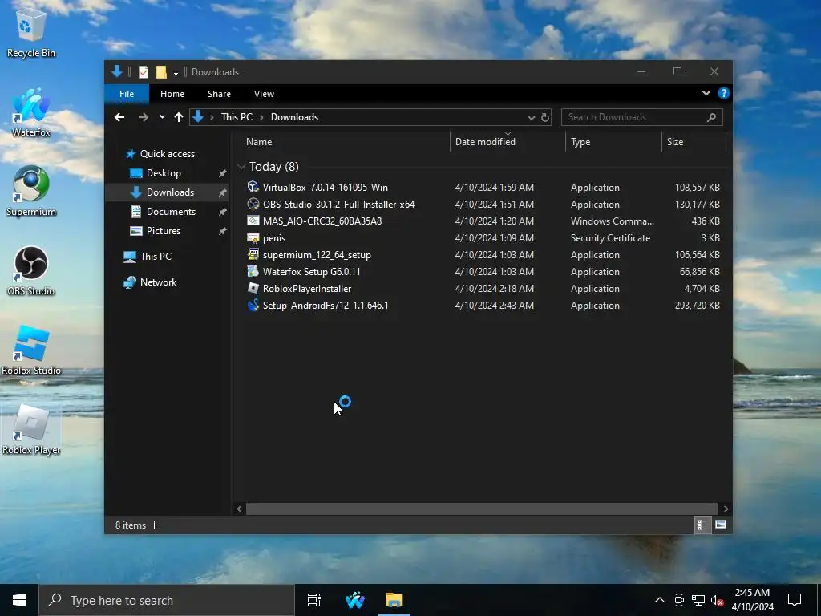
Task: Click Properties icon in quick access toolbar
Action: pos(143,71)
